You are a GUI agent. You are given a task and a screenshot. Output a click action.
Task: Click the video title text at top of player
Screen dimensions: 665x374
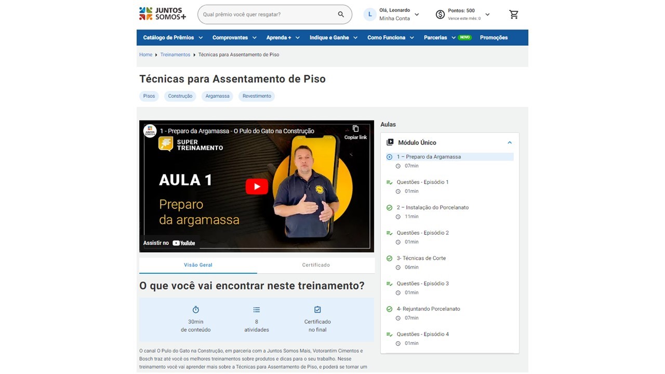237,131
